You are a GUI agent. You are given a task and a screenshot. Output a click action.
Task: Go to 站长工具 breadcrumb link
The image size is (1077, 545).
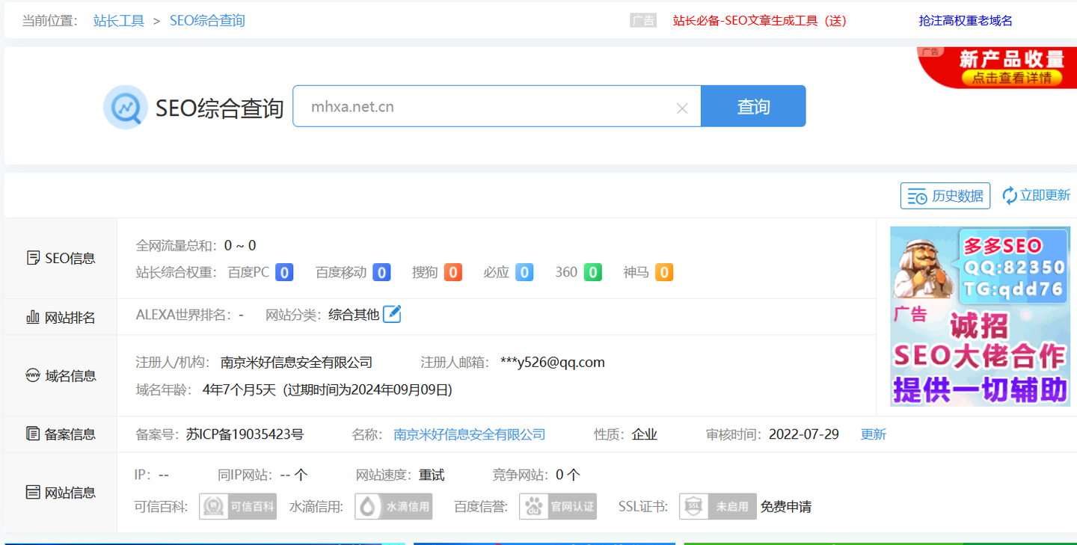point(119,21)
